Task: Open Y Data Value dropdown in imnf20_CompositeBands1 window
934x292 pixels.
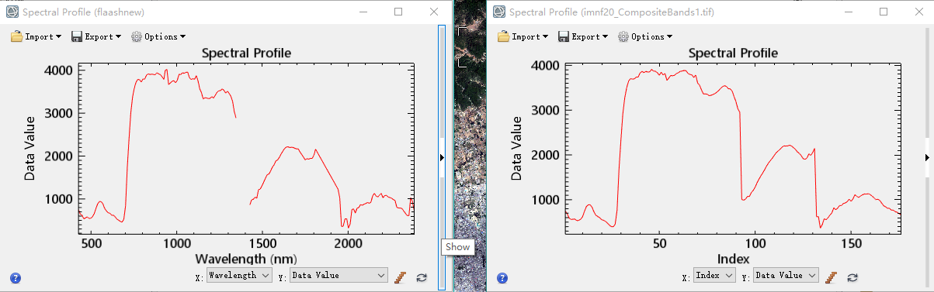Action: 786,275
